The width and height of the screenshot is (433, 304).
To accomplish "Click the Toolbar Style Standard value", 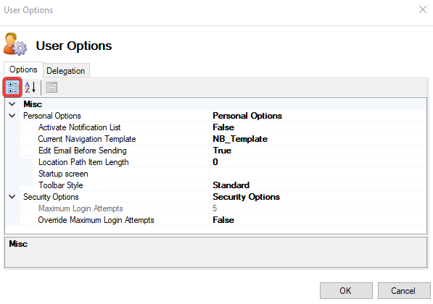I will coord(318,185).
